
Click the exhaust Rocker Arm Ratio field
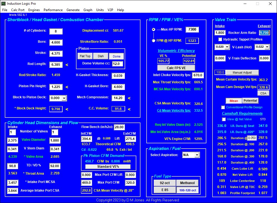pos(264,32)
